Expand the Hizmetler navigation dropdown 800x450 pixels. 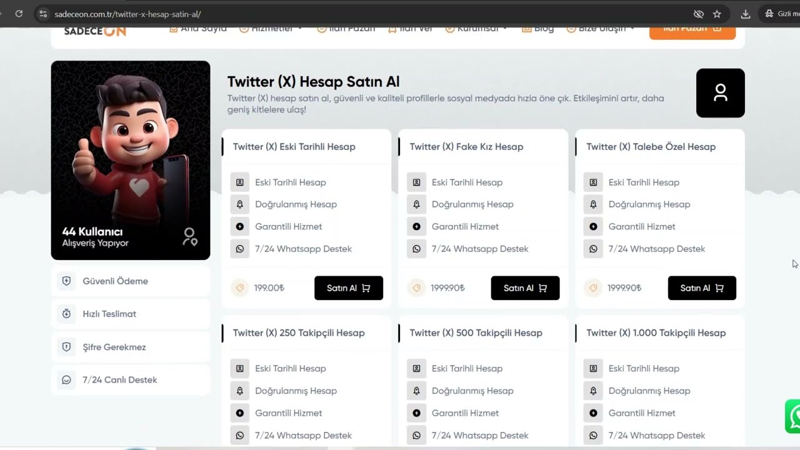click(x=271, y=29)
